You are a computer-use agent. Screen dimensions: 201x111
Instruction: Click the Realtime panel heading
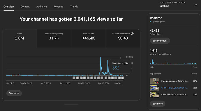(x=156, y=18)
